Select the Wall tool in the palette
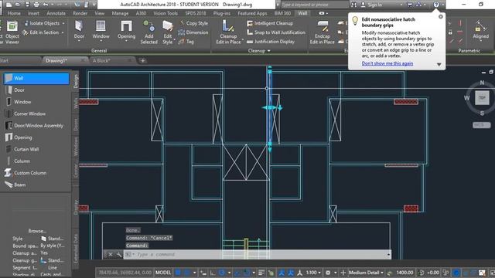Screen dimensions: 495x278 point(36,78)
